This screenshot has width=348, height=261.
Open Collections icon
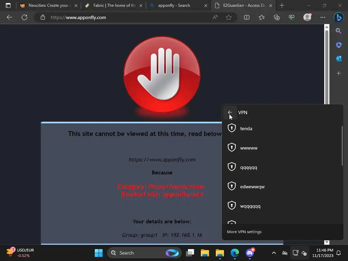pyautogui.click(x=277, y=17)
